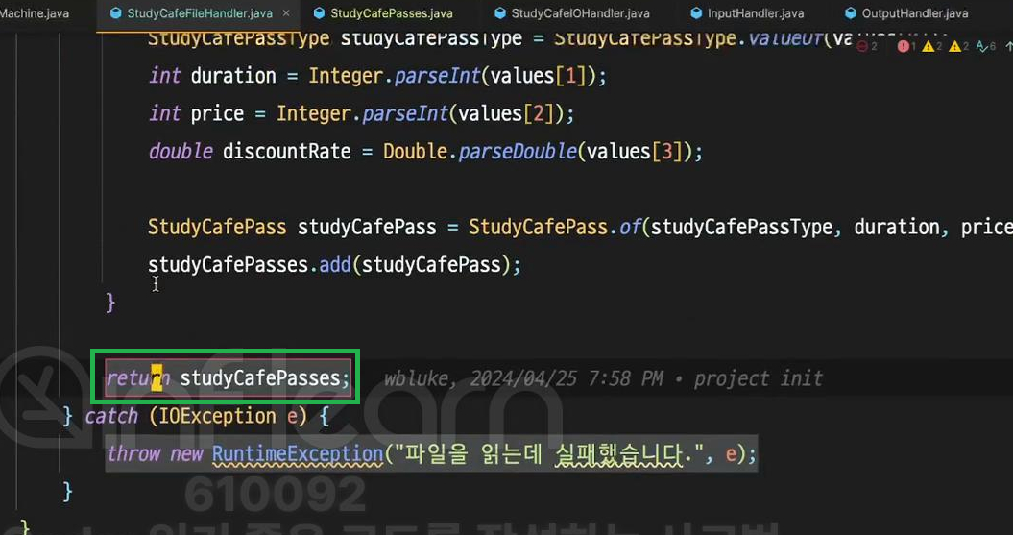
Task: Click 'Double' class before parseDouble
Action: pyautogui.click(x=416, y=152)
